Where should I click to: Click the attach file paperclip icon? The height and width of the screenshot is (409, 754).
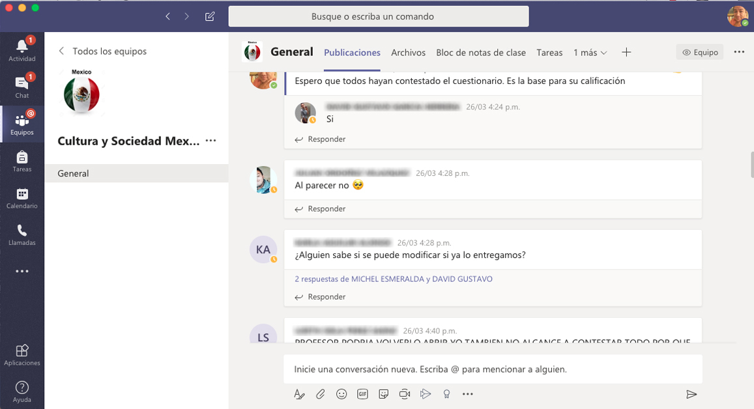coord(320,394)
